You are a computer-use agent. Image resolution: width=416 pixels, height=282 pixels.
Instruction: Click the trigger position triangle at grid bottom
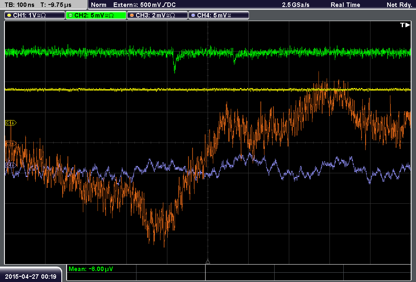pos(208,262)
